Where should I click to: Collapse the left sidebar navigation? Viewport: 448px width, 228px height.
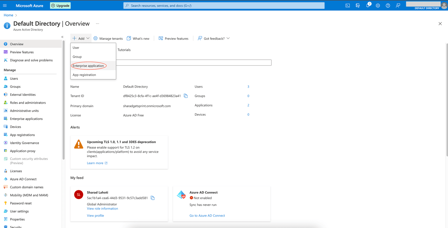(62, 37)
